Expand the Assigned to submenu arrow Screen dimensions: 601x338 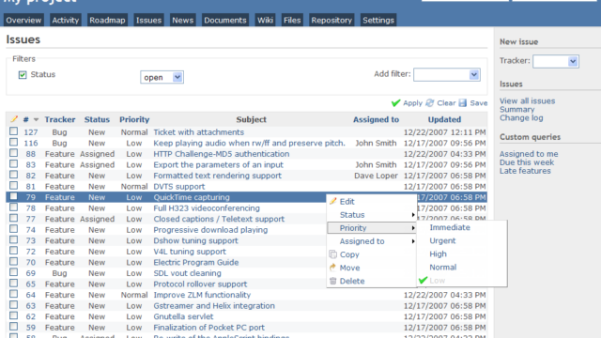point(413,241)
